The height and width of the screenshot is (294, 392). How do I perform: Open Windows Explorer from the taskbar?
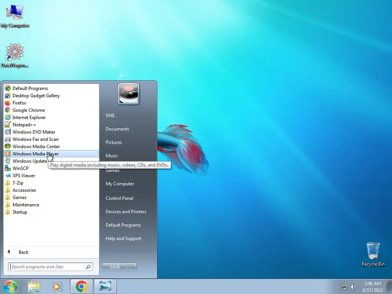pos(34,286)
